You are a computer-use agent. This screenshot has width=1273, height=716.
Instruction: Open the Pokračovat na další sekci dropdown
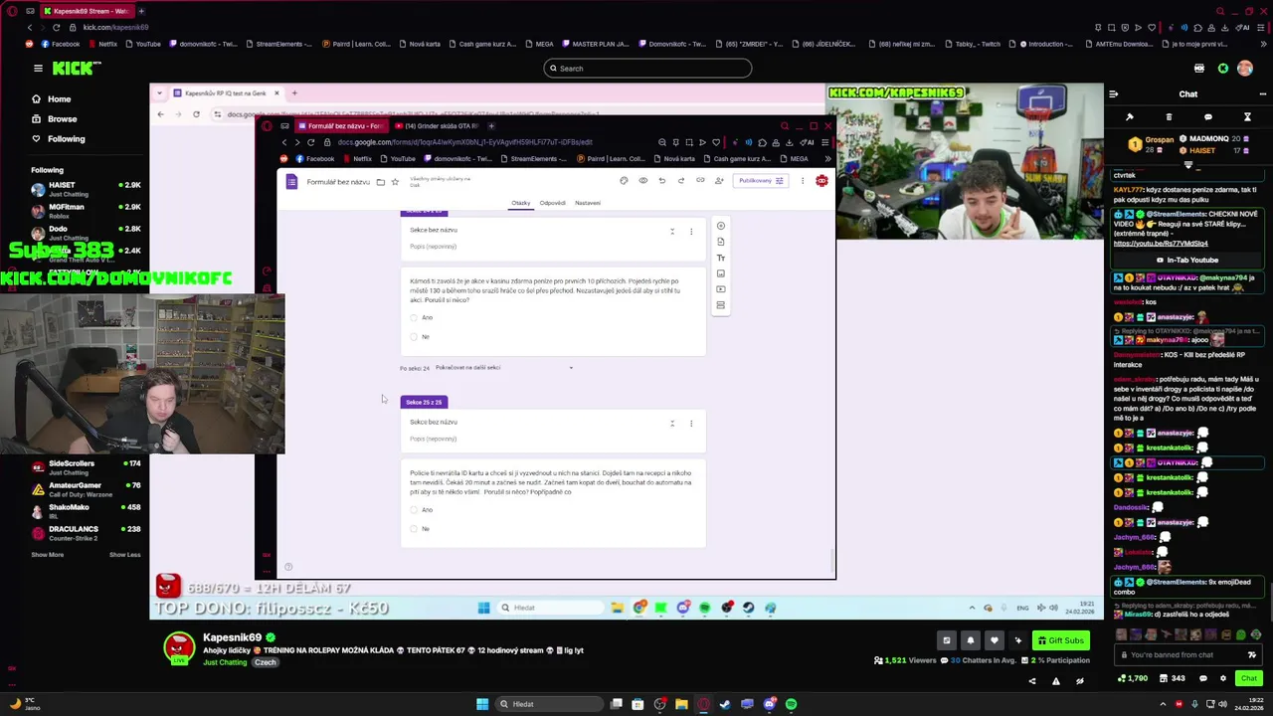[503, 368]
